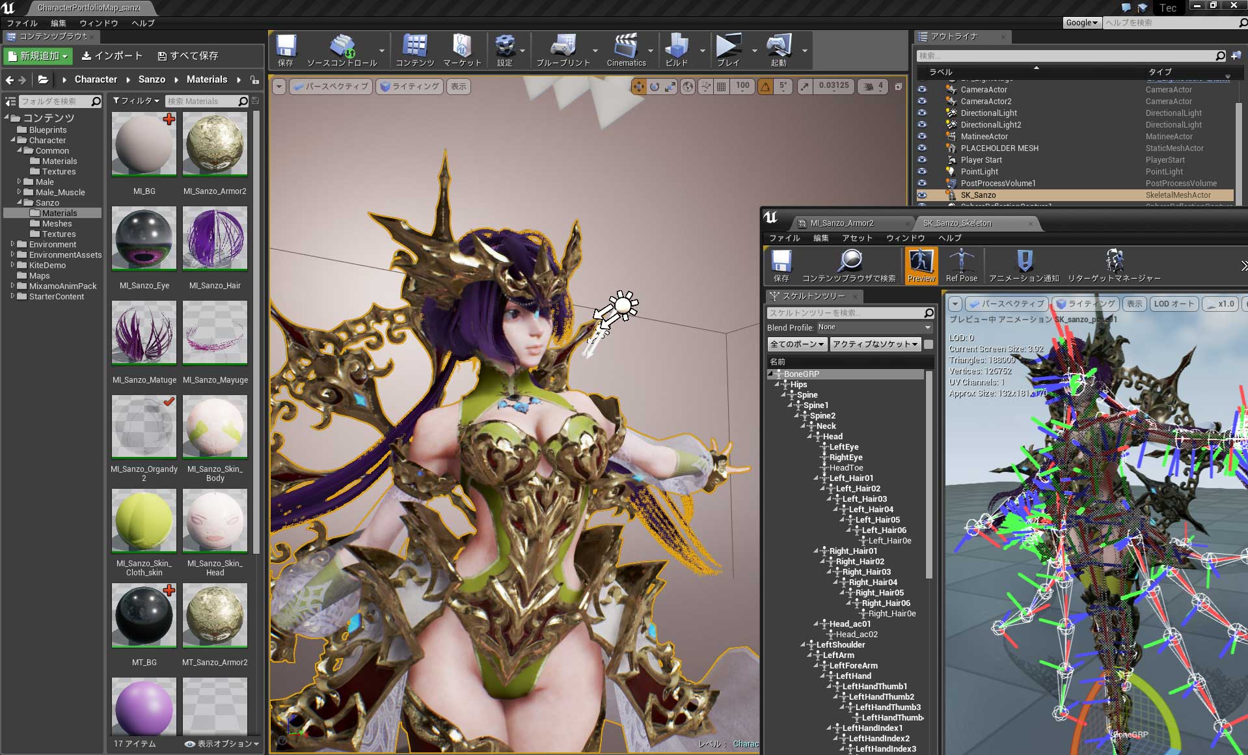This screenshot has width=1248, height=755.
Task: Open Animation Notifies (アニメーション通知) icon
Action: coord(1024,261)
